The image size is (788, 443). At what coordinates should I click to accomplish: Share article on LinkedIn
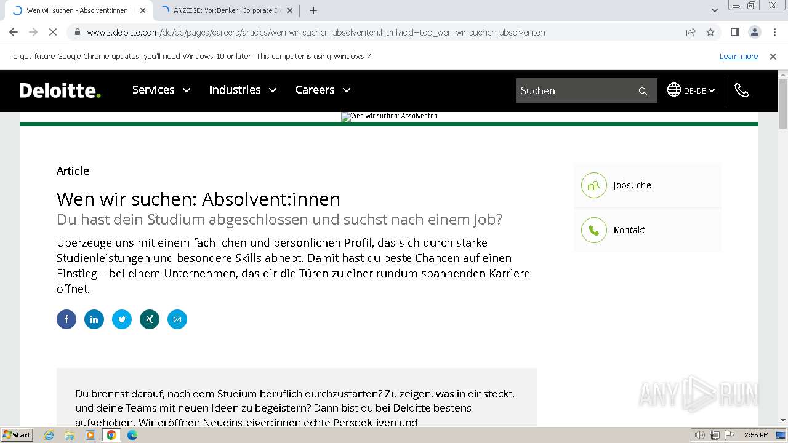click(x=94, y=319)
